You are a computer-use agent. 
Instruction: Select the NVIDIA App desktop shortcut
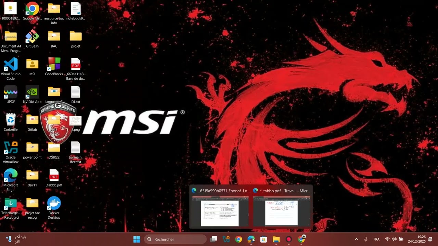coord(32,94)
